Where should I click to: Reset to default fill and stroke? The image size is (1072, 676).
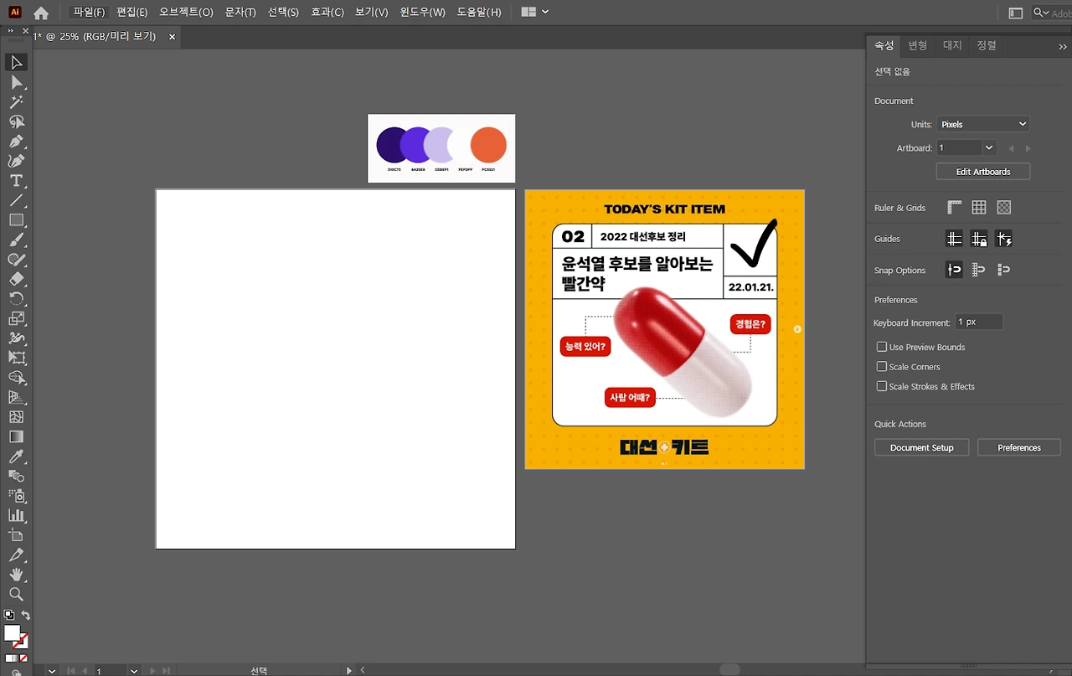click(x=8, y=615)
